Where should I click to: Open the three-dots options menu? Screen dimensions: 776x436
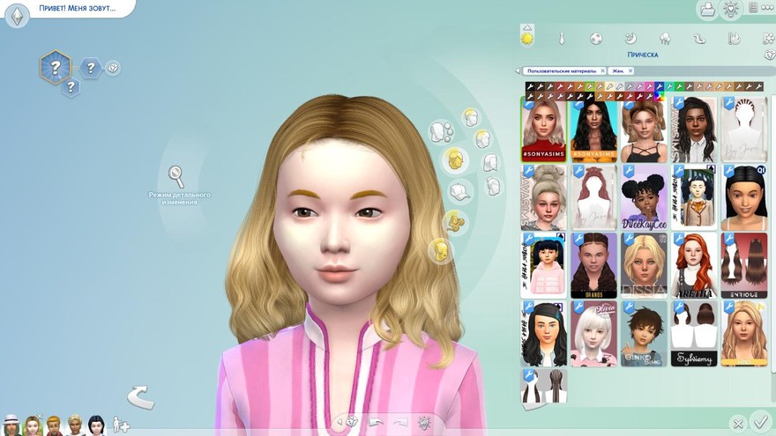[x=752, y=8]
